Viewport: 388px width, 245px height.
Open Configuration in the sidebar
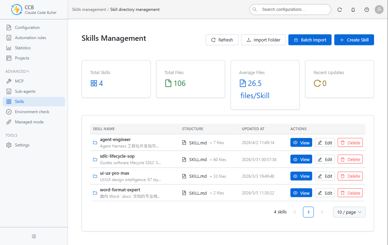click(34, 28)
